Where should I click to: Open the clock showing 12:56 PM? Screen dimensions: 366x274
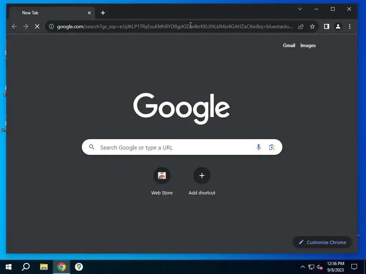pos(335,267)
